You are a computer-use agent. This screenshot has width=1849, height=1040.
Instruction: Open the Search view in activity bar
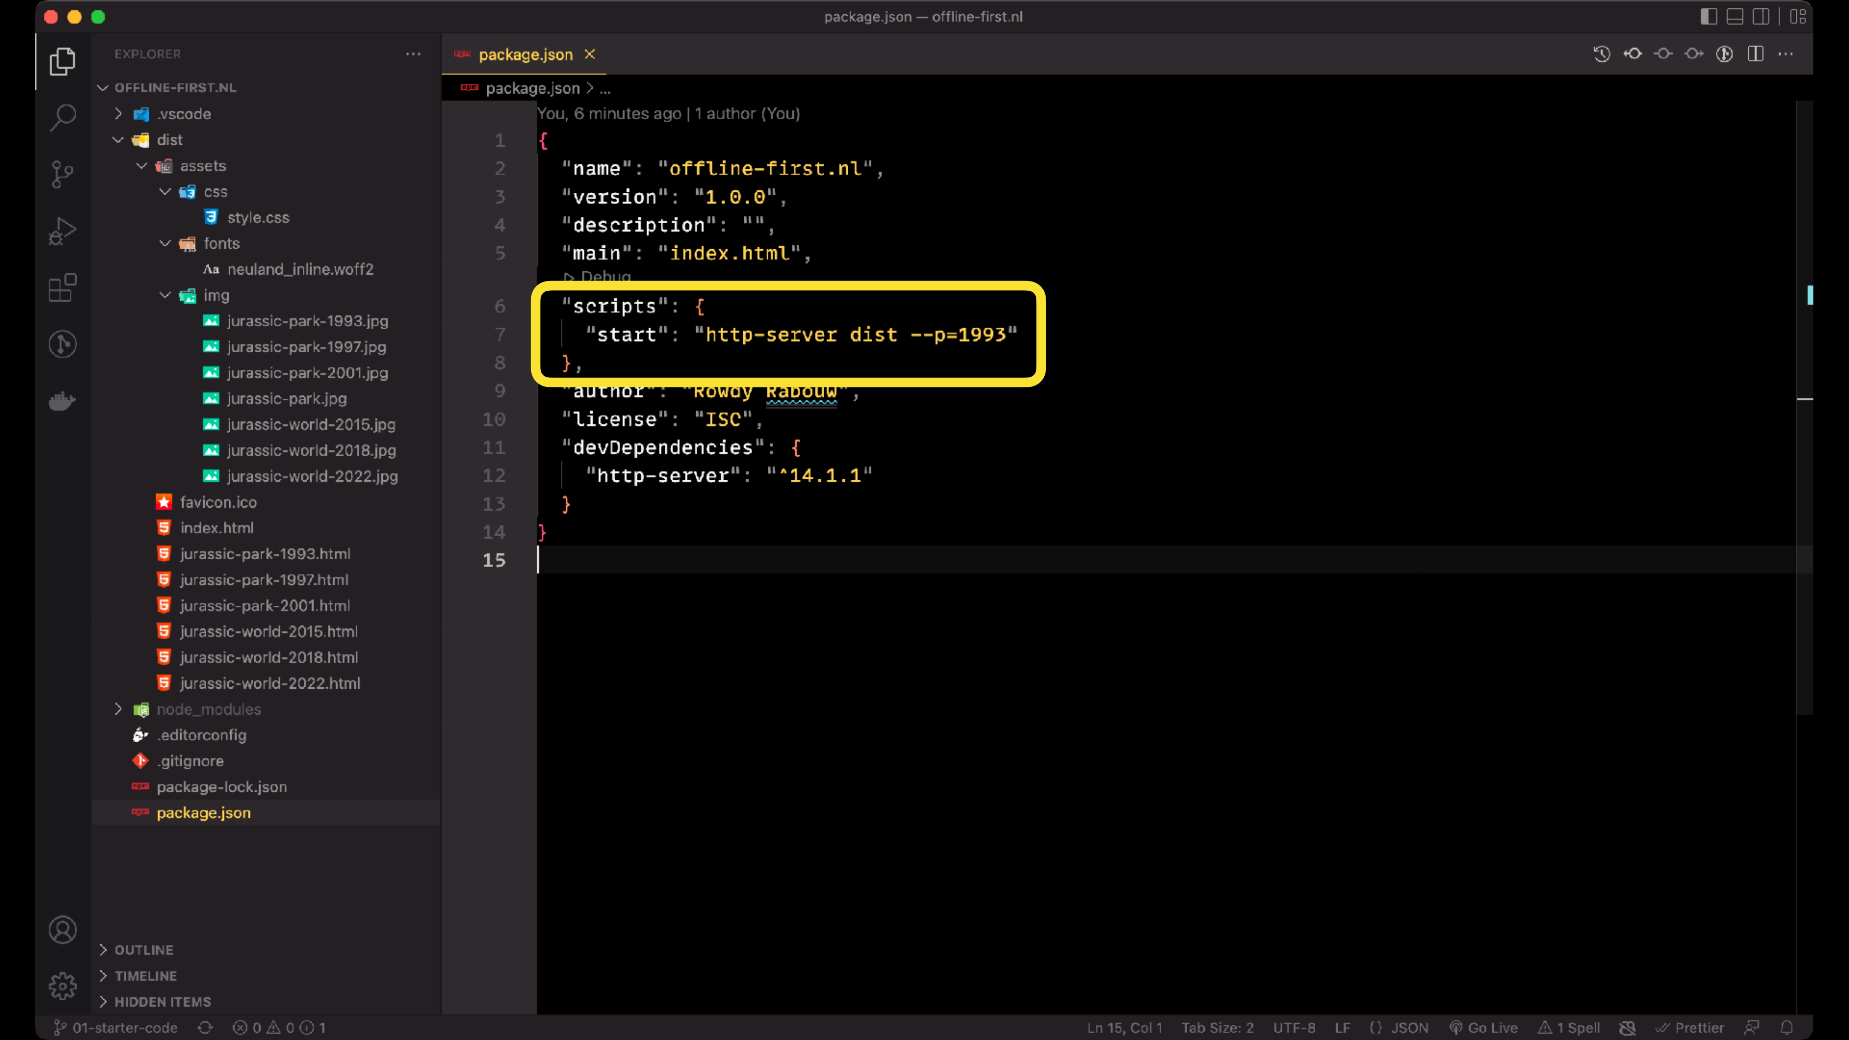(62, 118)
